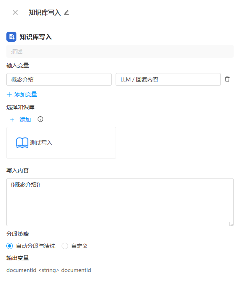240x282 pixels.
Task: Focus the 描述 description field
Action: click(120, 51)
